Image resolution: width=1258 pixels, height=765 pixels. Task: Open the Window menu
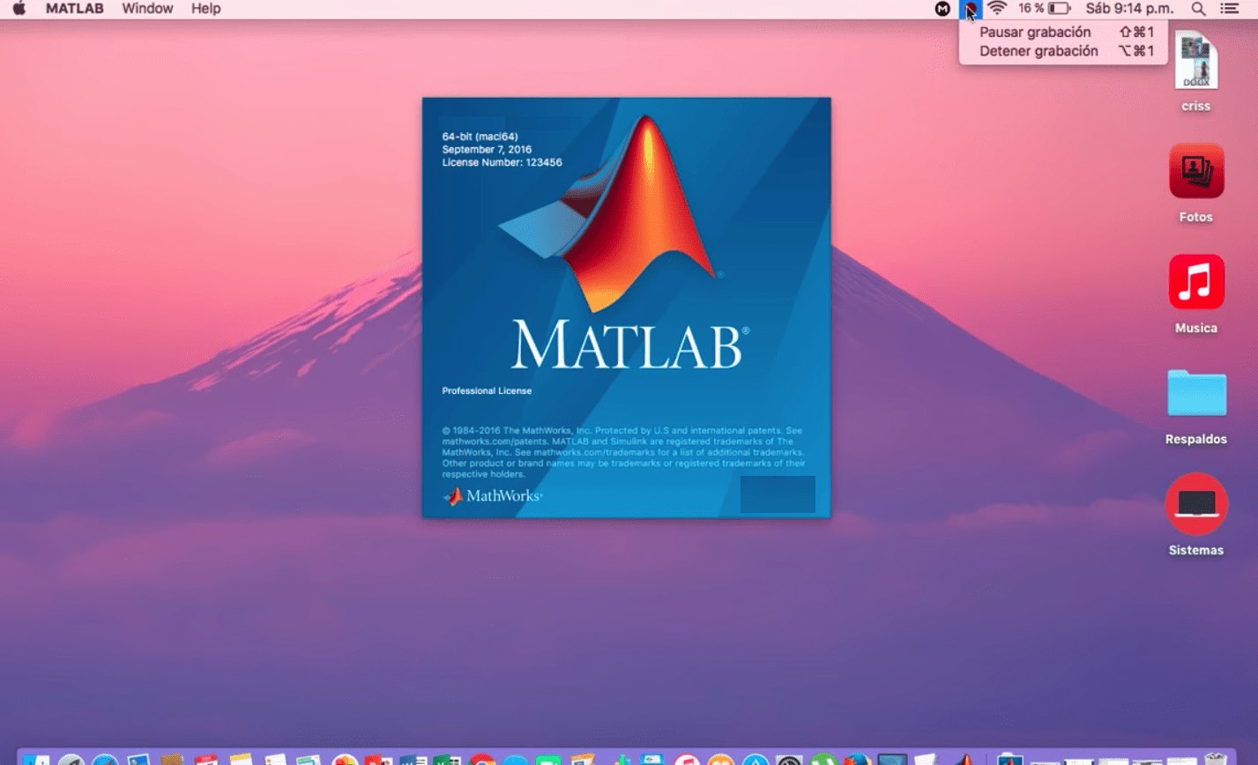pos(147,8)
